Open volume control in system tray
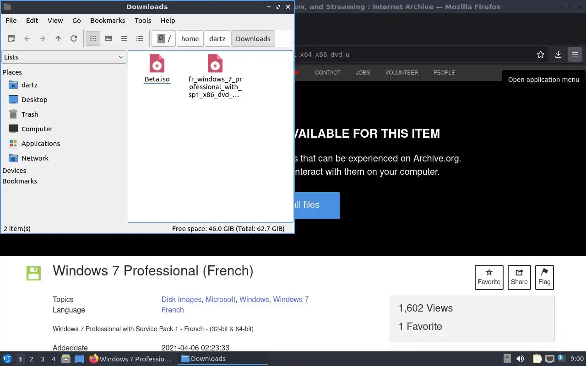The height and width of the screenshot is (366, 586). pyautogui.click(x=520, y=359)
